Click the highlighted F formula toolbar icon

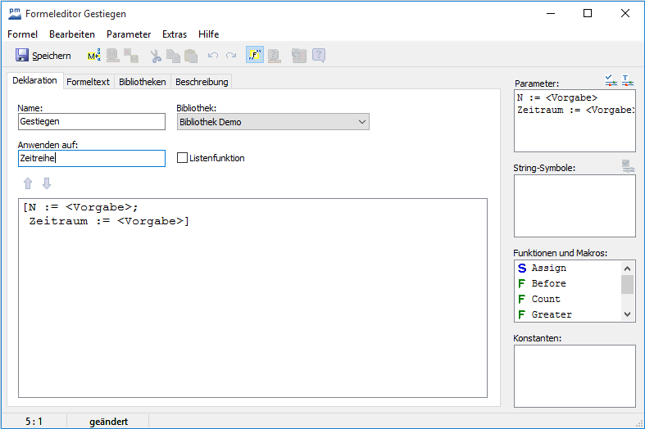(x=255, y=56)
